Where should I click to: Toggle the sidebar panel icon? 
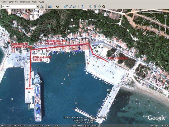50,6
